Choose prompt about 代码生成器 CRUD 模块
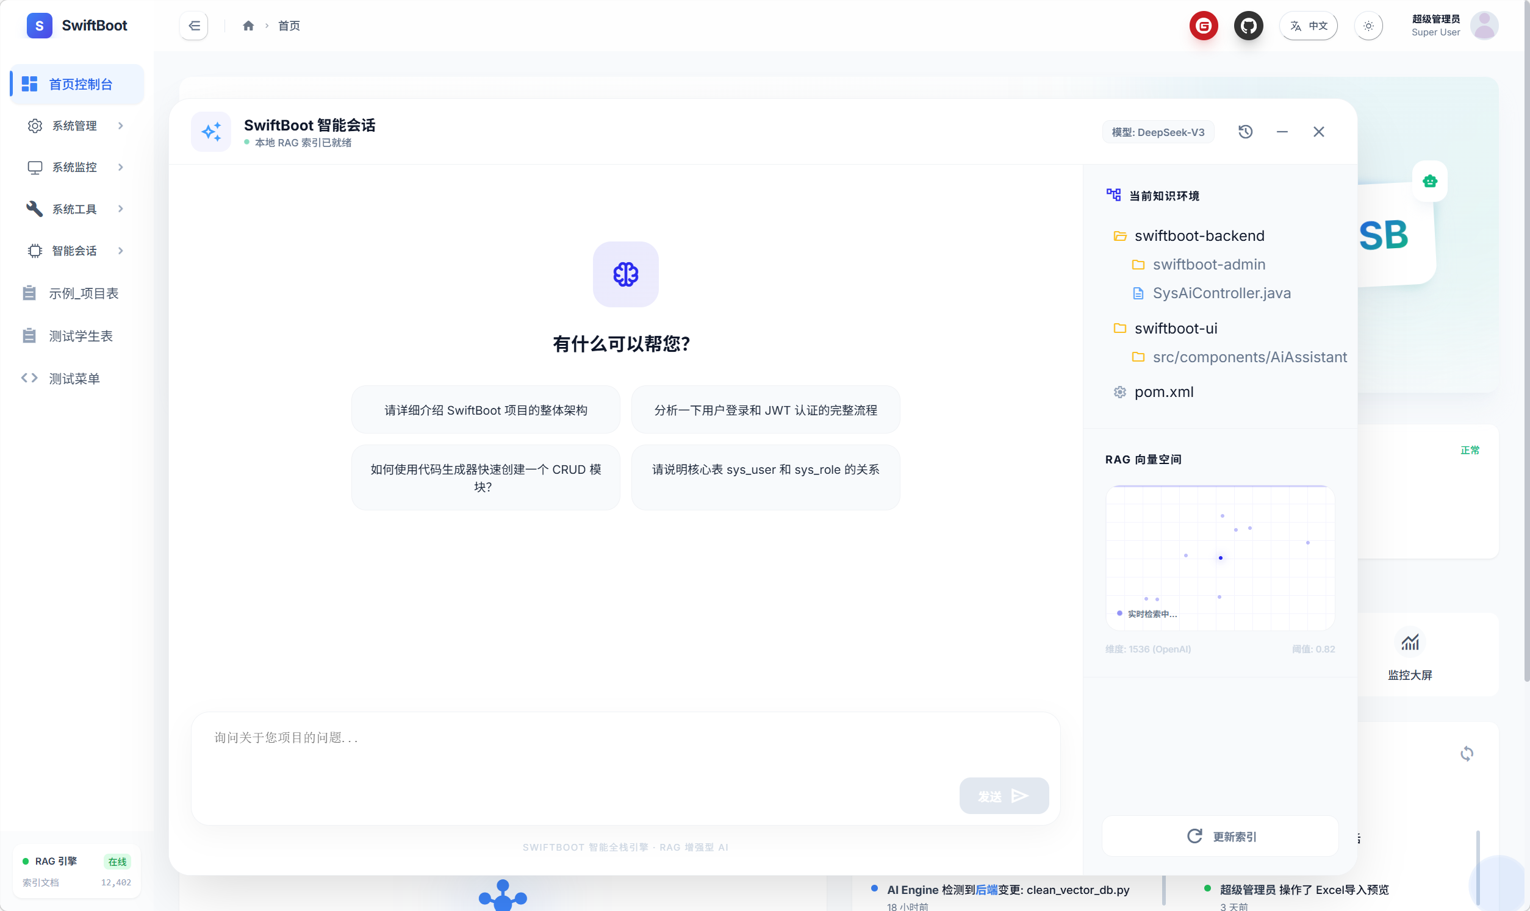 click(486, 477)
